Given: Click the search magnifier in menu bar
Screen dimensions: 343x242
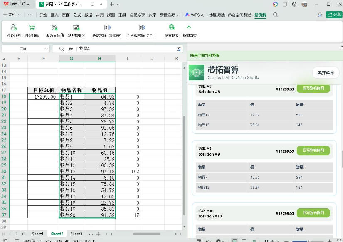Looking at the screenshot, I should (x=275, y=15).
